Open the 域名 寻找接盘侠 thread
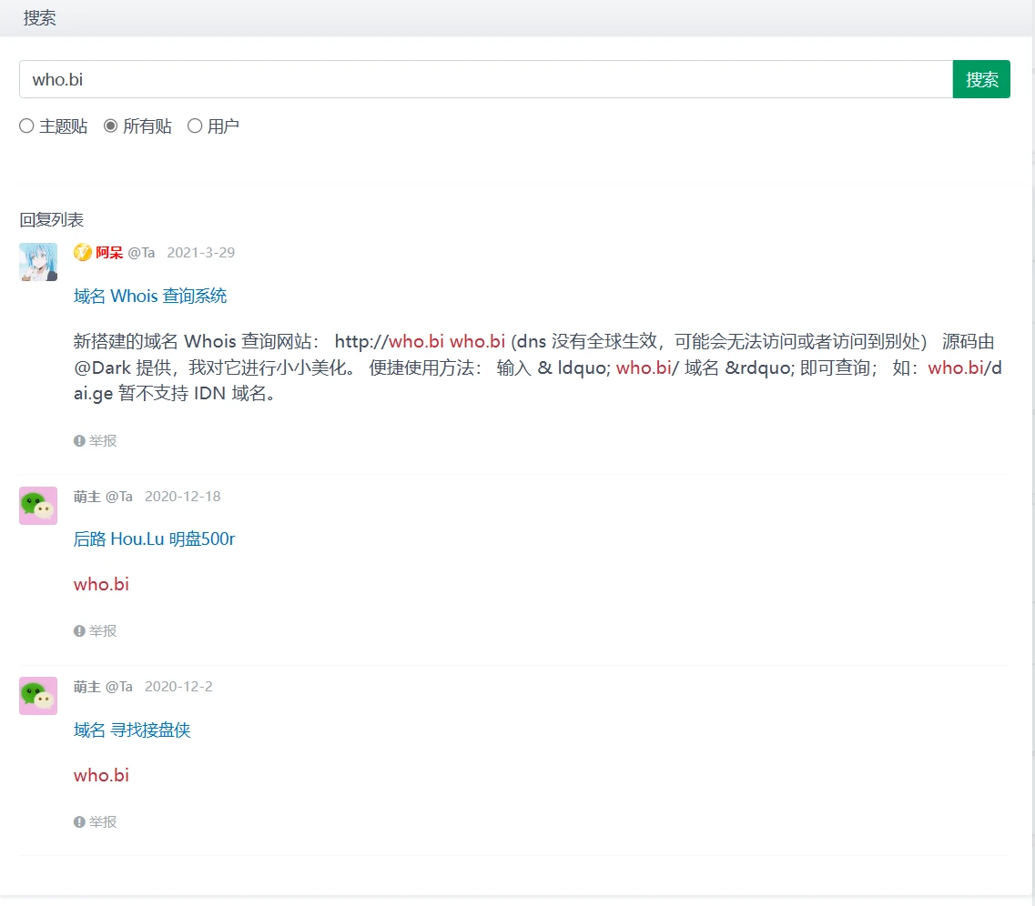1035x906 pixels. pos(132,730)
